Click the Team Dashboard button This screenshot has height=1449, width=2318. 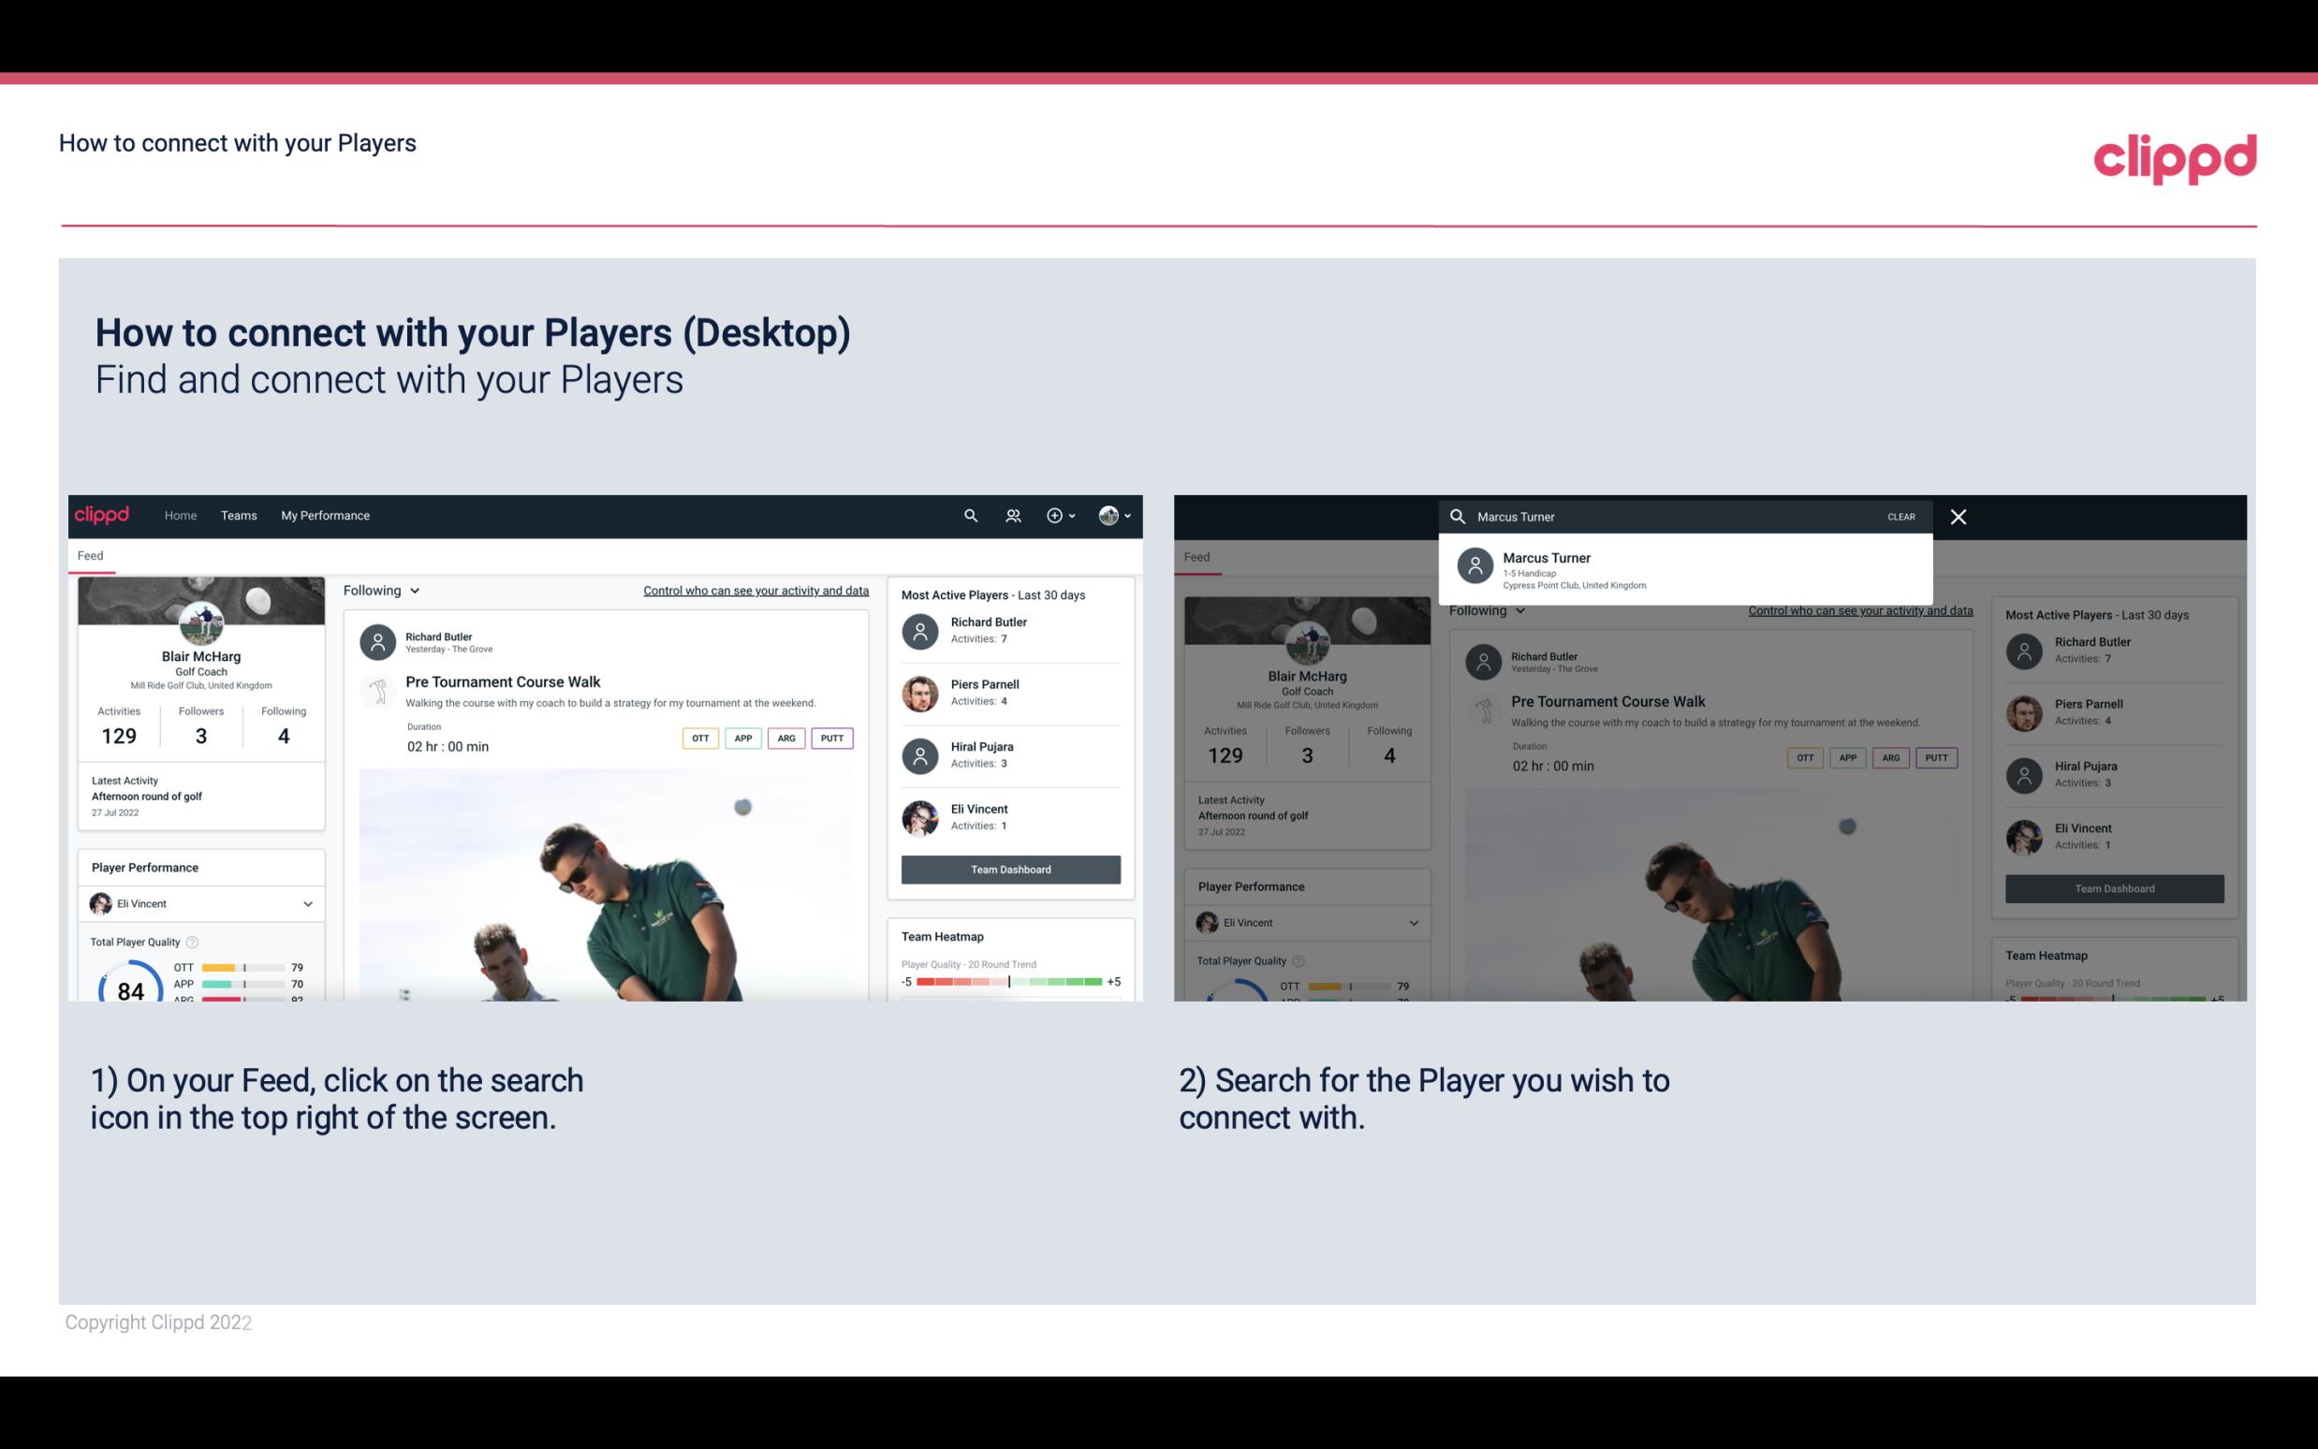1009,868
